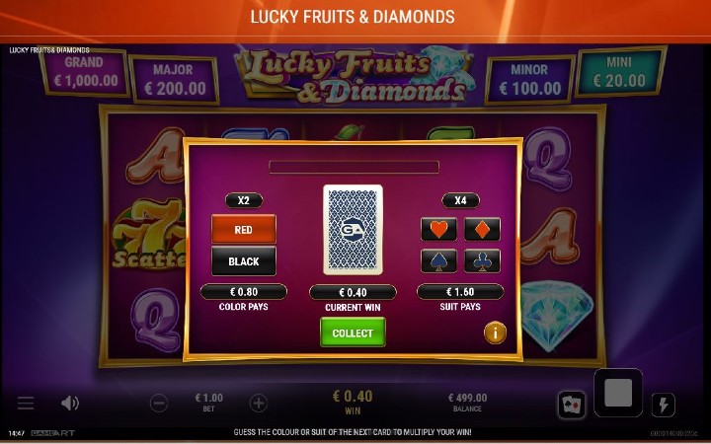Select the GRAND jackpot panel
711x444 pixels.
[x=84, y=72]
